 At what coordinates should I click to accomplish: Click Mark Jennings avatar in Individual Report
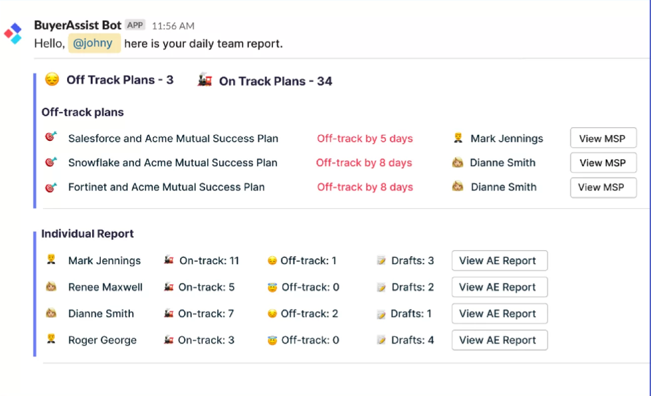pyautogui.click(x=51, y=259)
